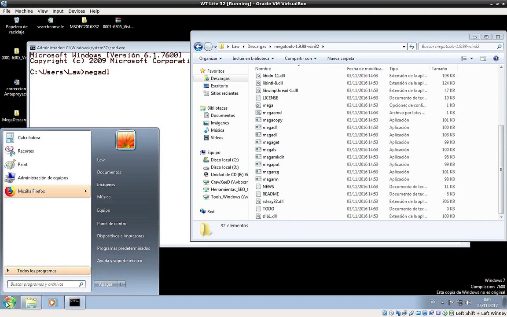Click the ES language indicator in taskbar
Image resolution: width=507 pixels, height=317 pixels.
pyautogui.click(x=433, y=302)
